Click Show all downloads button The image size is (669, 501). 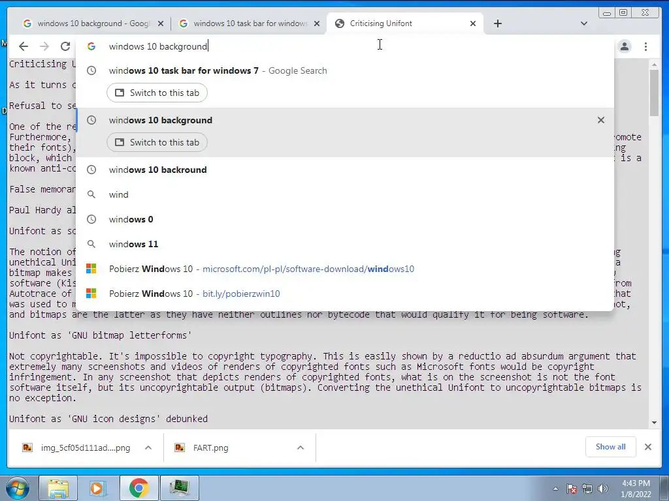(611, 446)
